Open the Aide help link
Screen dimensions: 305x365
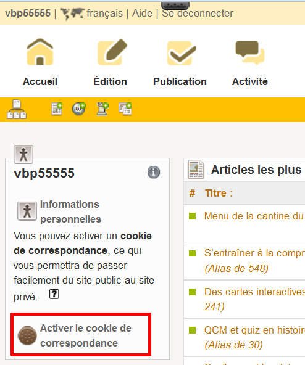(142, 14)
